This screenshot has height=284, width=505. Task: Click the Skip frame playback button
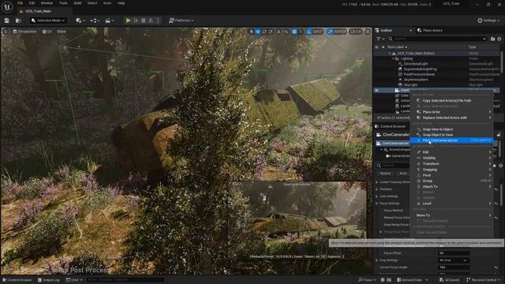pyautogui.click(x=136, y=21)
